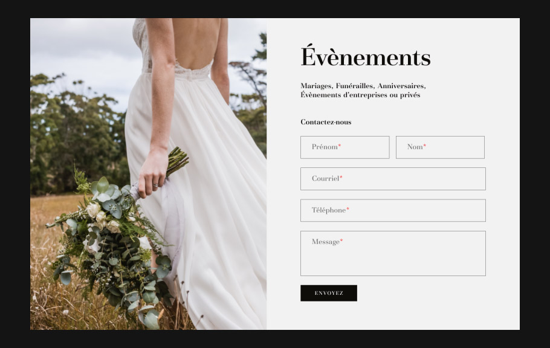
Task: Click the "Mariages, Funérailles, Anniversaires" text line
Action: point(363,86)
